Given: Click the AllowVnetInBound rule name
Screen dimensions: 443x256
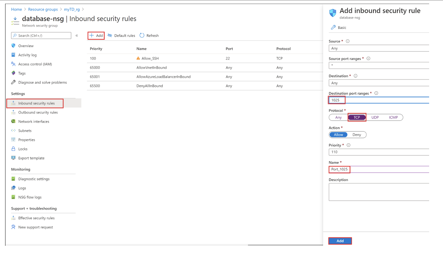Looking at the screenshot, I should coord(151,67).
